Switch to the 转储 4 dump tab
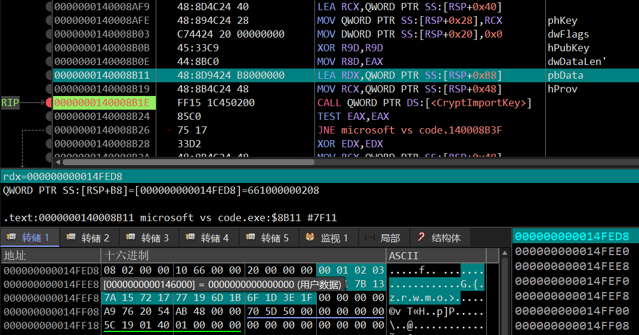 pos(209,238)
